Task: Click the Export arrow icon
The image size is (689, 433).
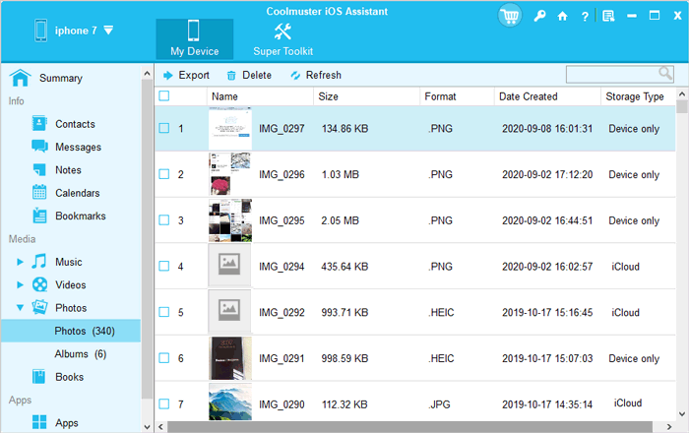Action: (167, 76)
